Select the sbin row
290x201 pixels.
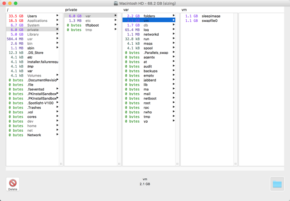point(33,48)
